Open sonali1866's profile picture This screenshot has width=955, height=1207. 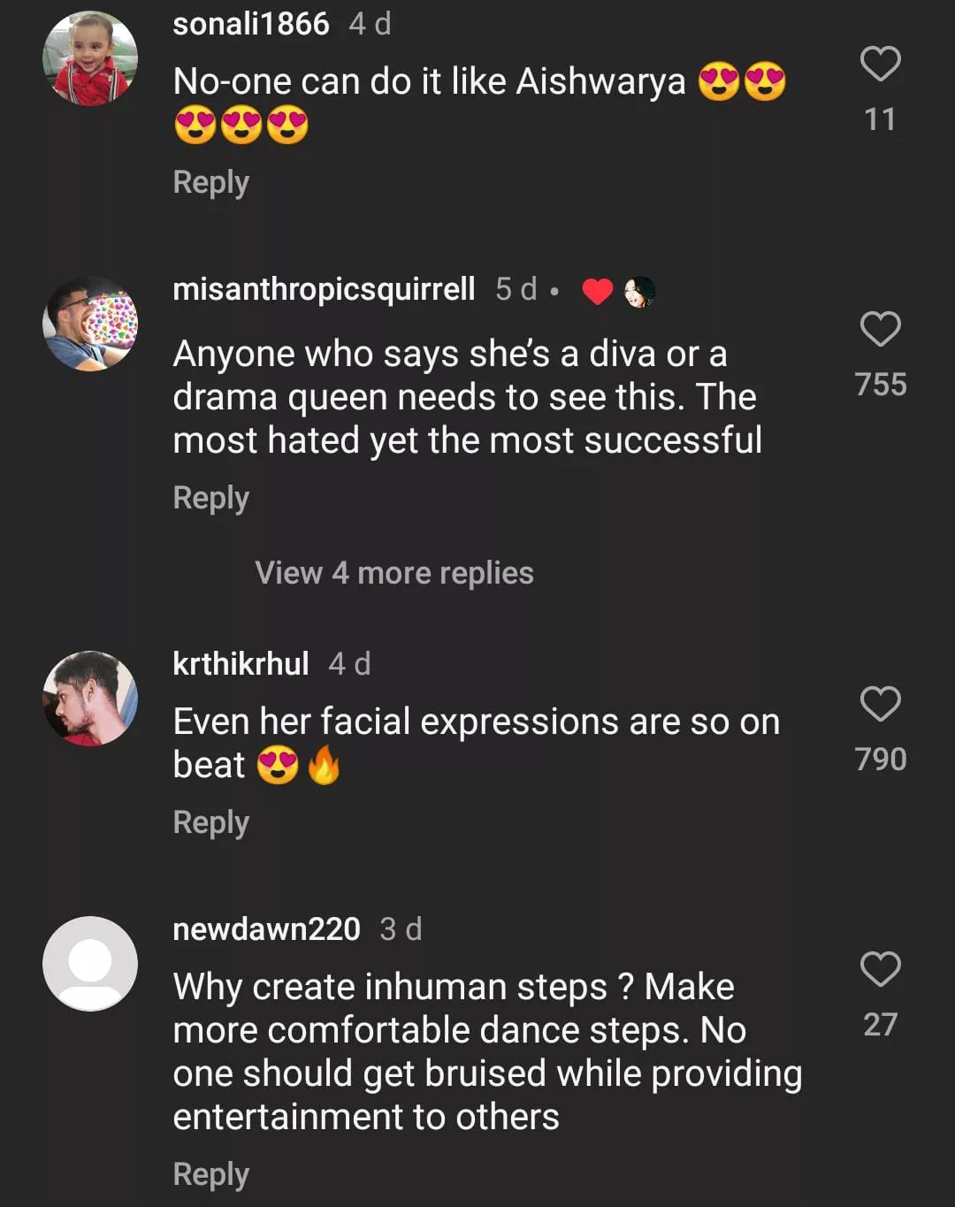pyautogui.click(x=90, y=58)
